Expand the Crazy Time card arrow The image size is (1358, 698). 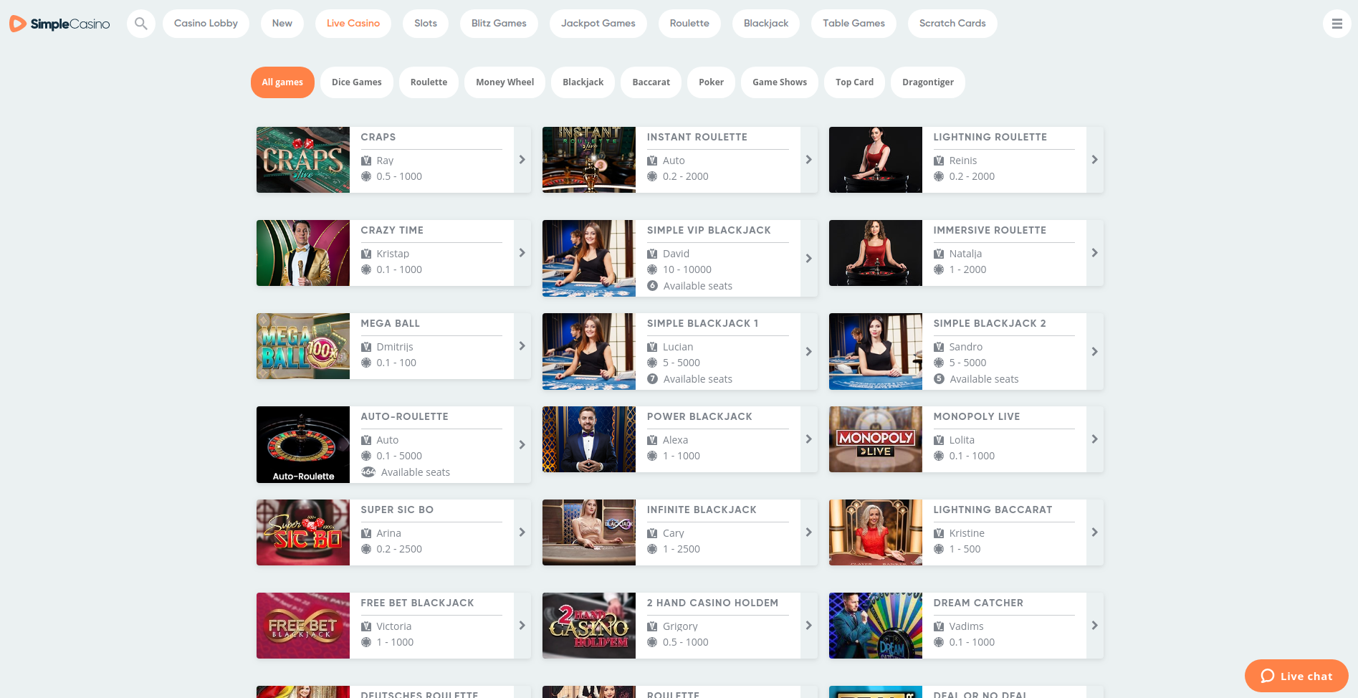[522, 253]
